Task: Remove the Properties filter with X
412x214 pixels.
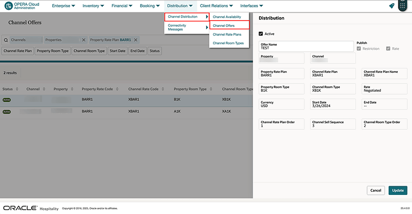Action: (84, 39)
